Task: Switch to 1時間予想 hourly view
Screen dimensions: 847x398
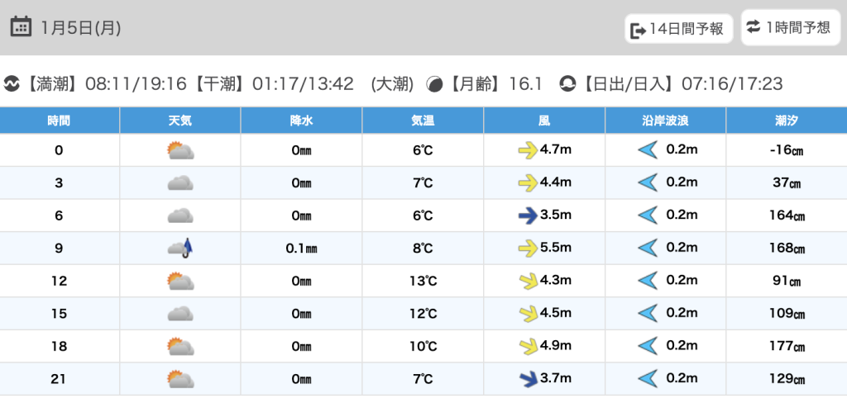Action: [x=788, y=27]
